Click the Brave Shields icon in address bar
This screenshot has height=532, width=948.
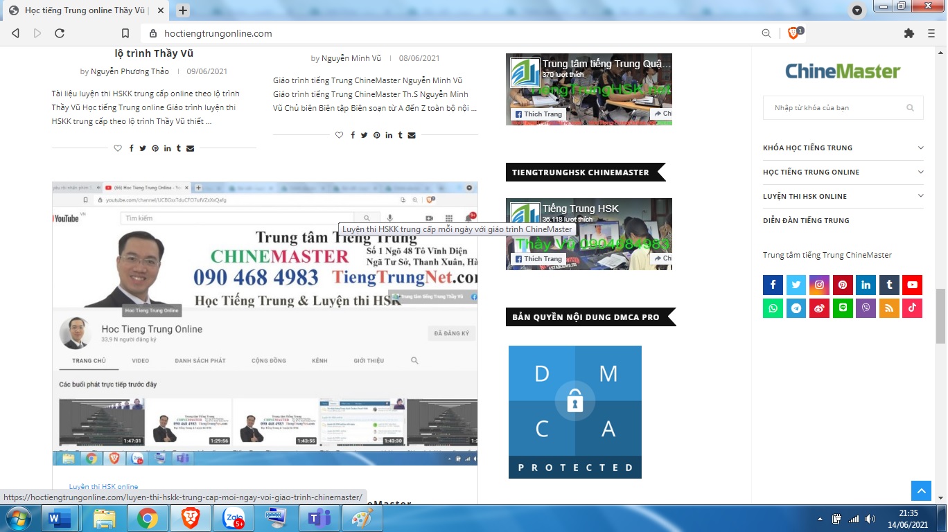pos(793,33)
